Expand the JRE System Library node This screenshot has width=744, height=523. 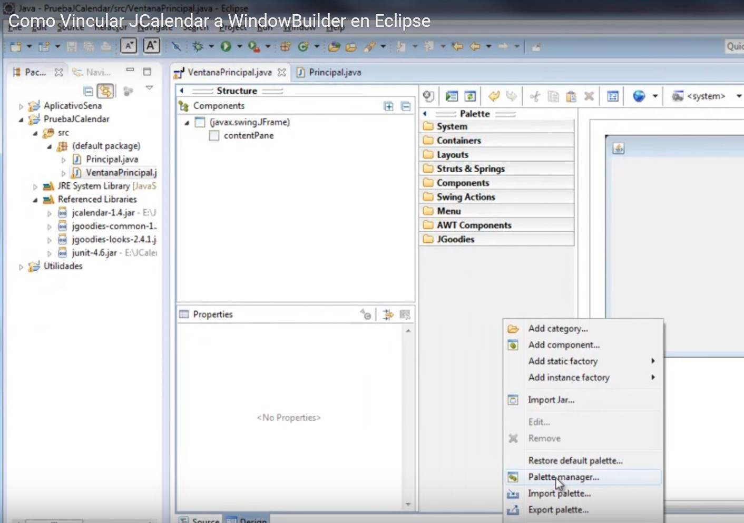[x=35, y=186]
